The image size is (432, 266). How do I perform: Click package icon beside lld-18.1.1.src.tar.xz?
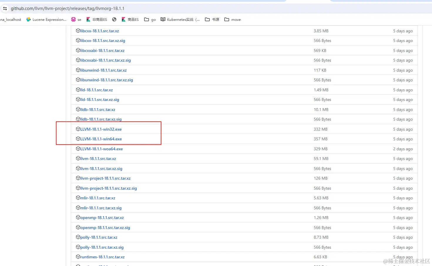pyautogui.click(x=78, y=90)
